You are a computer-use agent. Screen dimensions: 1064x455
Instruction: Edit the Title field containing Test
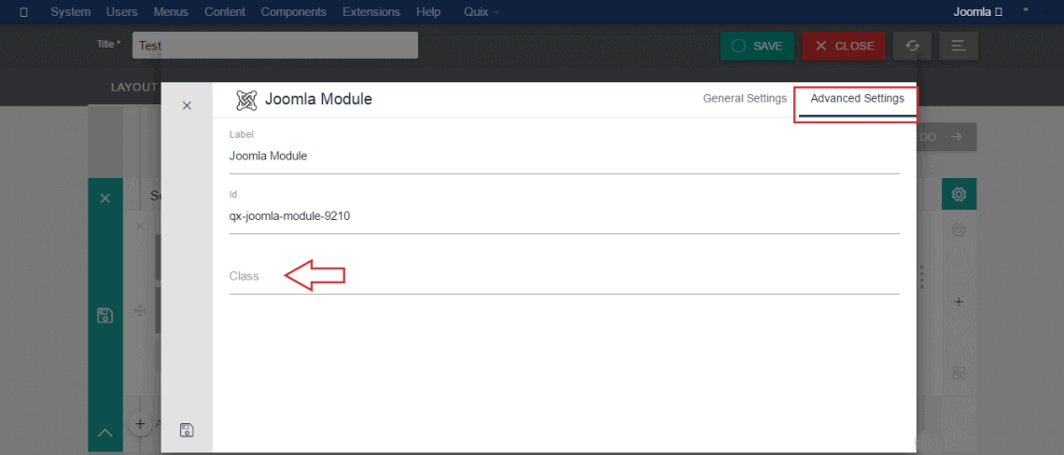[274, 46]
